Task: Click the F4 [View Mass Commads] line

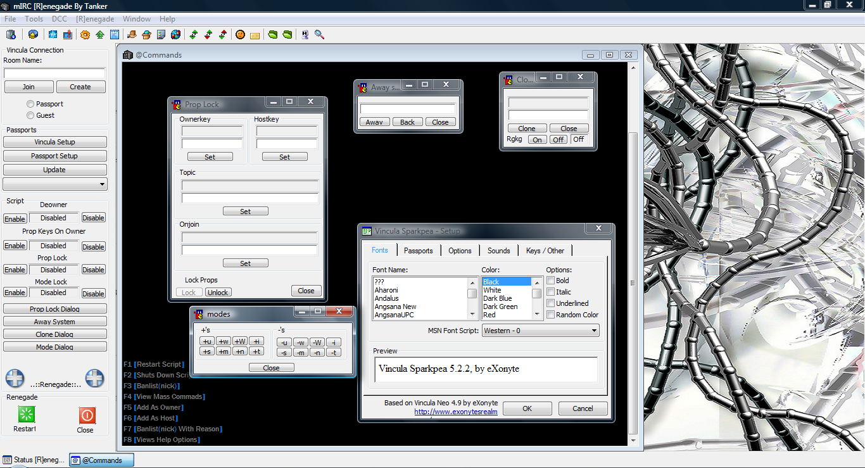Action: click(x=165, y=396)
